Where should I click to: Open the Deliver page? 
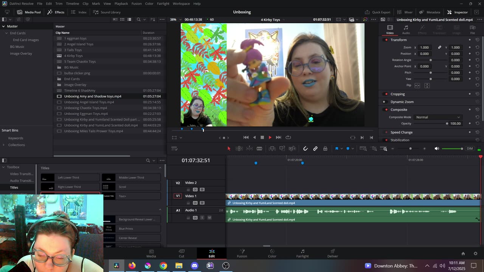tap(333, 253)
